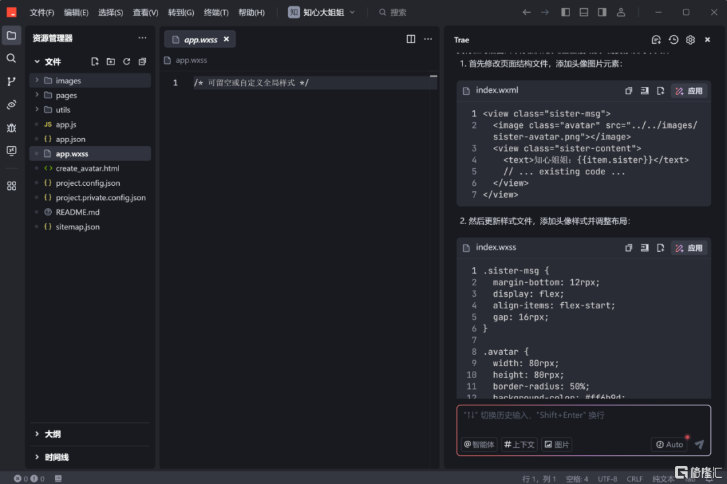The image size is (727, 484).
Task: Click the @智能体 agent button
Action: coord(479,444)
